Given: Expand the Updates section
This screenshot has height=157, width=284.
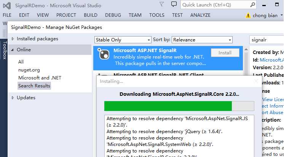Looking at the screenshot, I should [13, 98].
